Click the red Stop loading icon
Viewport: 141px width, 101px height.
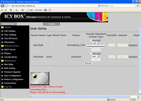coord(106,6)
